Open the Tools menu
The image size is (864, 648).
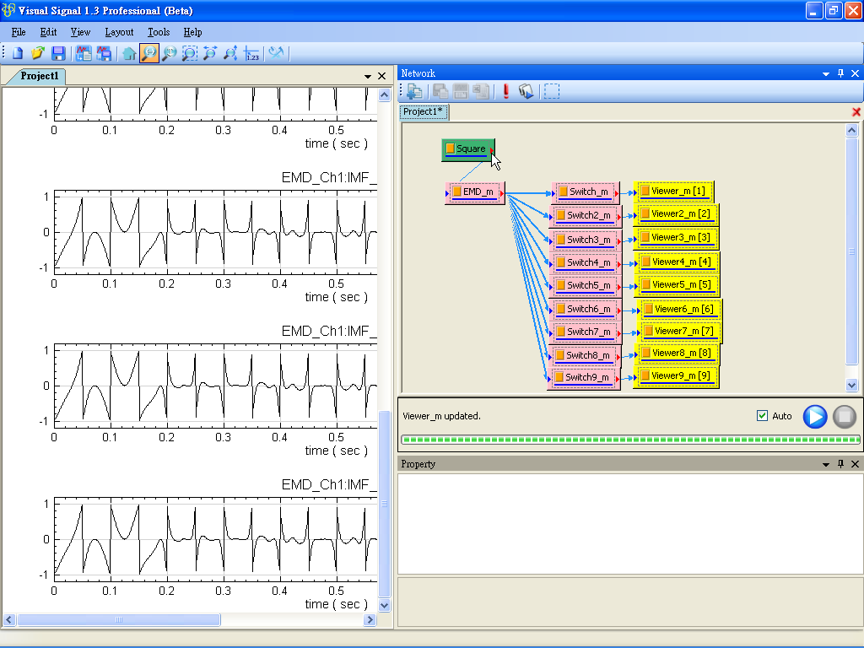click(x=159, y=32)
